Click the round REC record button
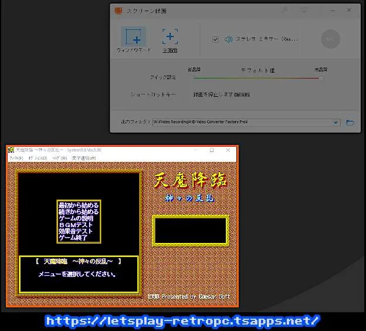This screenshot has height=331, width=366. pyautogui.click(x=330, y=39)
